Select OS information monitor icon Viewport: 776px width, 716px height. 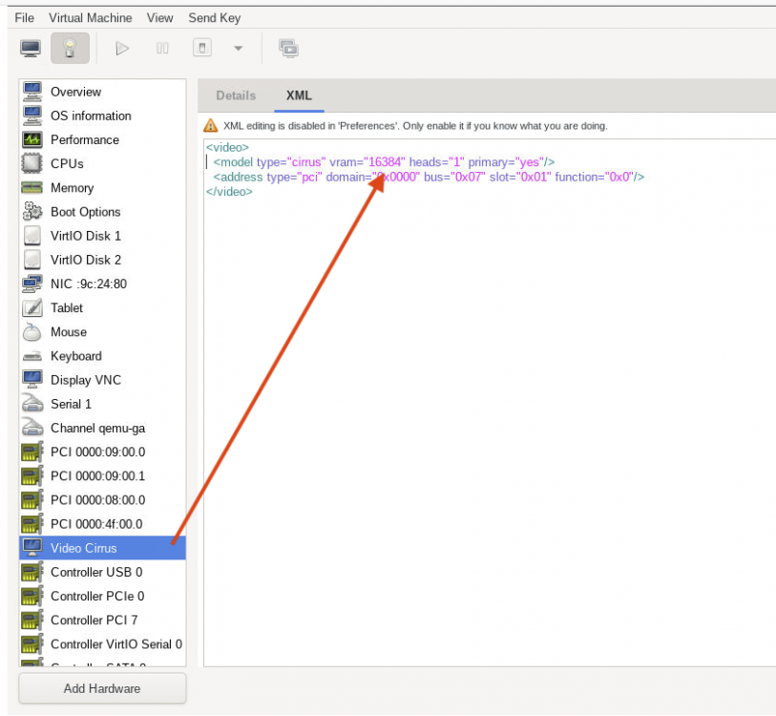coord(32,116)
